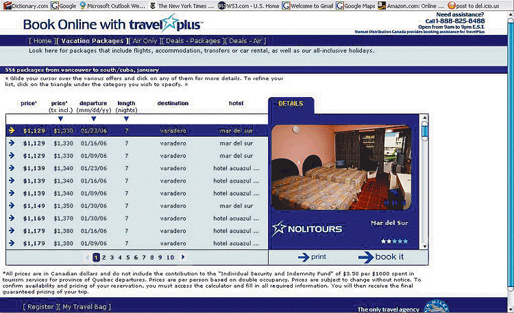This screenshot has width=514, height=313.
Task: Select hotel acuazul in 01/23/06 $1,139 row
Action: [236, 168]
